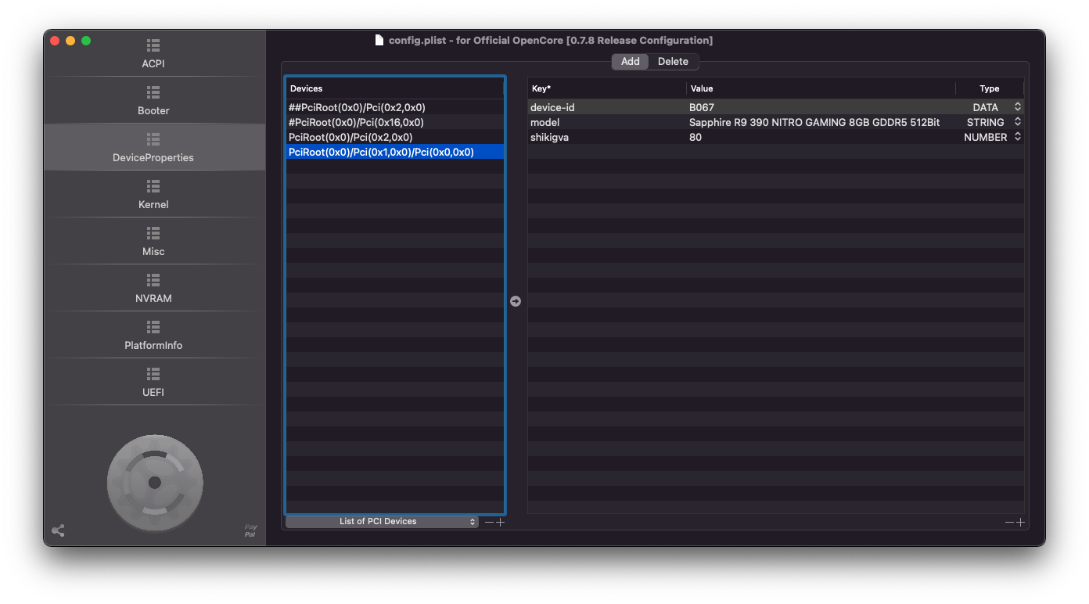Switch to the Delete segment
Viewport: 1089px width, 604px height.
tap(673, 62)
